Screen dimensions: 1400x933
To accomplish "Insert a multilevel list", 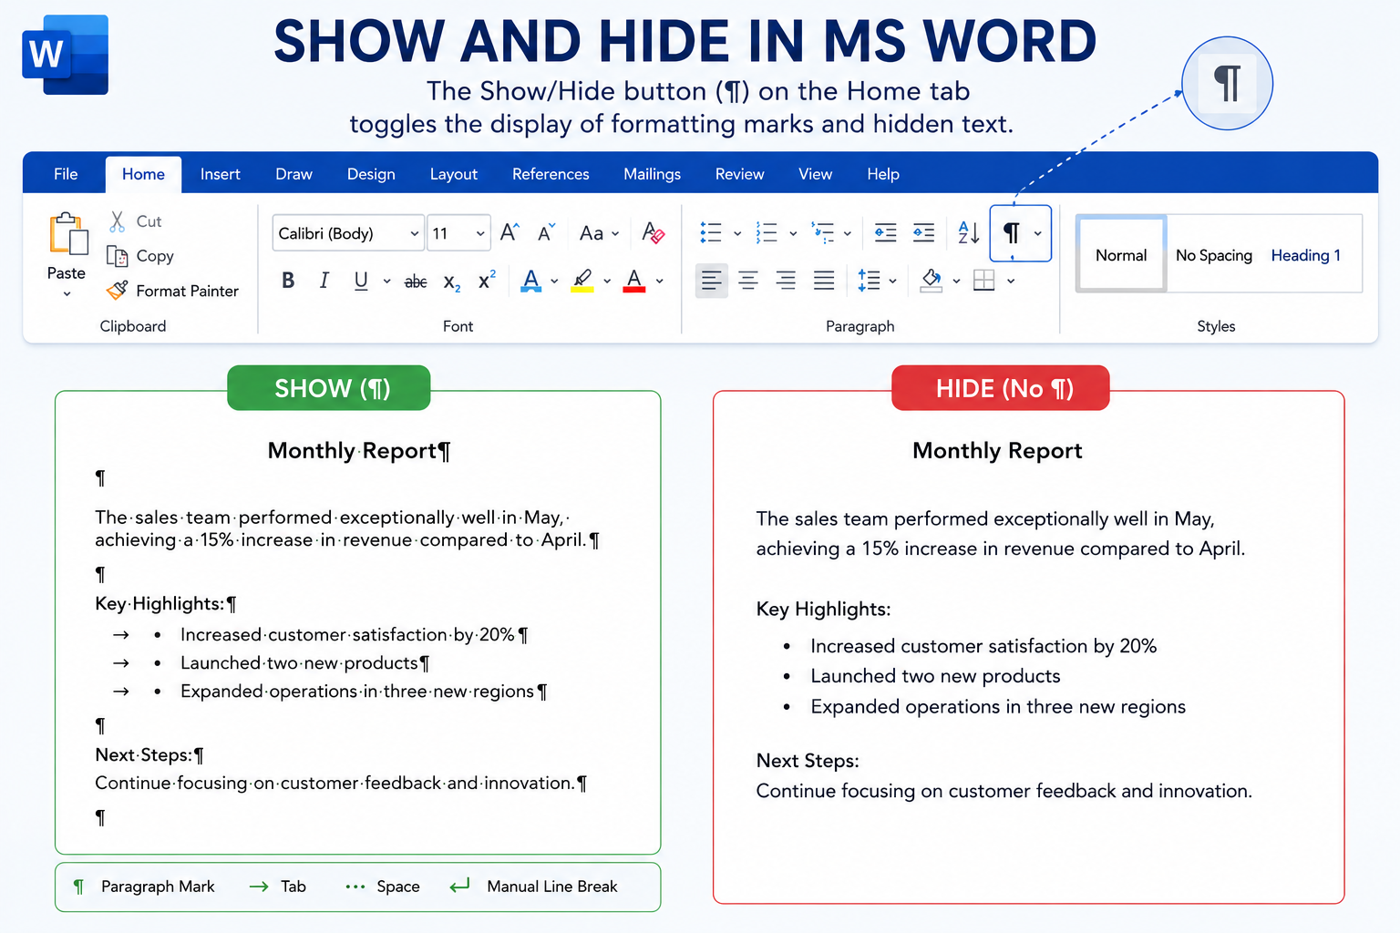I will (822, 233).
